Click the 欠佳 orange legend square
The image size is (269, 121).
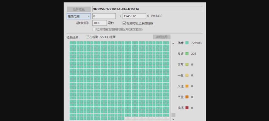[187, 86]
